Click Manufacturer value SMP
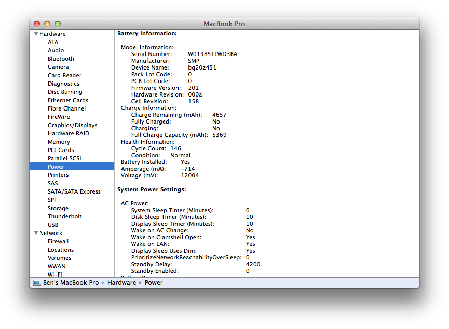 coord(194,61)
